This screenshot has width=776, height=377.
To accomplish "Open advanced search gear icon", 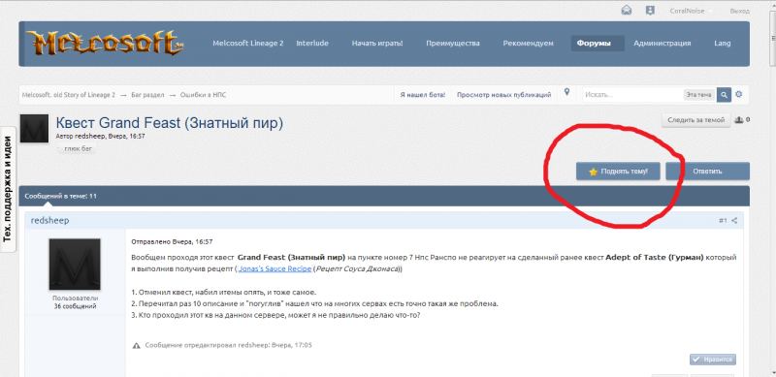I will pos(739,95).
